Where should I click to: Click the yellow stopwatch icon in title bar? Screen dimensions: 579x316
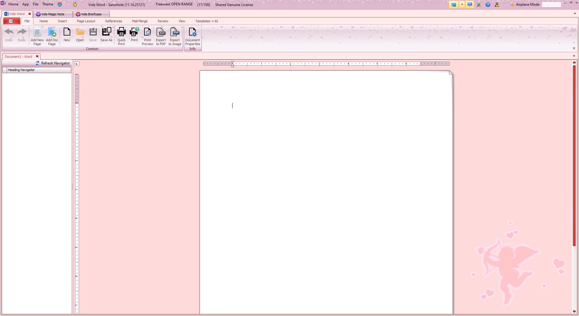point(75,5)
